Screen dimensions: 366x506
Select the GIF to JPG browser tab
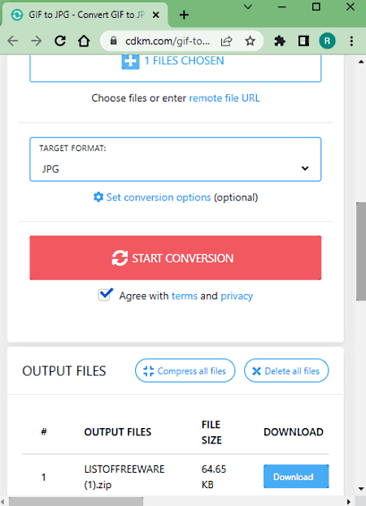click(x=85, y=15)
